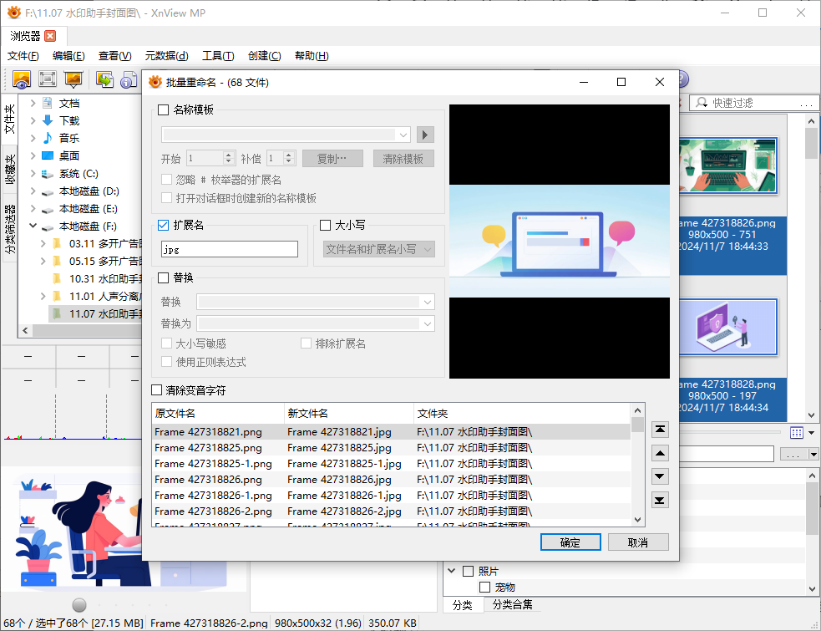Switch to the 收藏夹 side tab
821x631 pixels.
click(10, 170)
